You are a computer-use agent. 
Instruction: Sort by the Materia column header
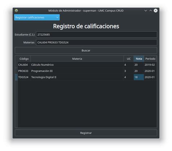[x=77, y=59]
